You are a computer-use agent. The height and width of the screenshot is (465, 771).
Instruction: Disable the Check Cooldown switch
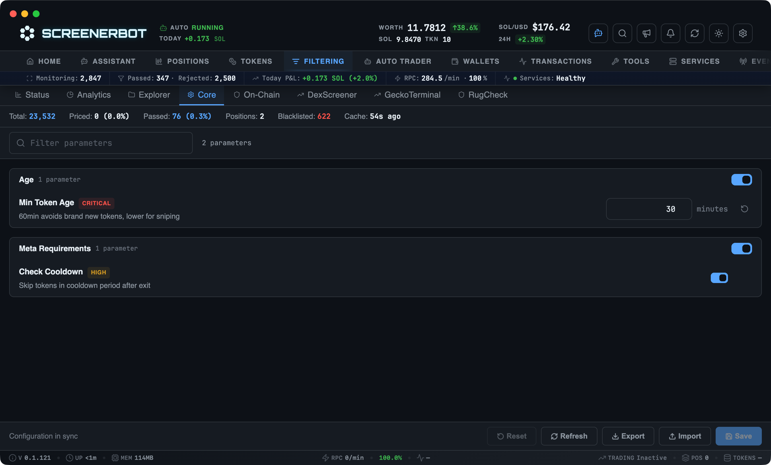(719, 278)
